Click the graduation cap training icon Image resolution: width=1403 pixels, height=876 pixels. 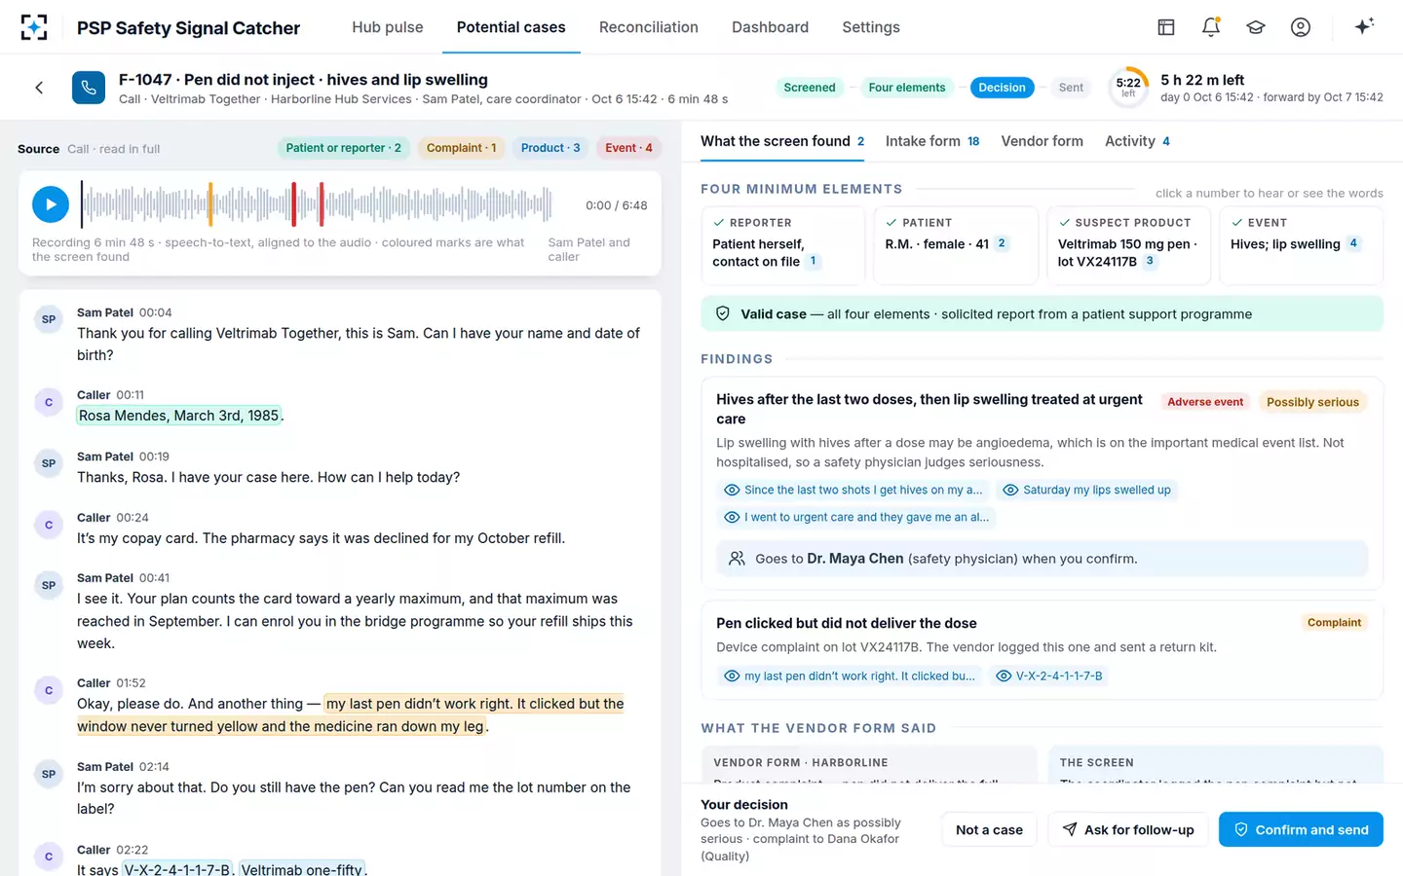1256,27
